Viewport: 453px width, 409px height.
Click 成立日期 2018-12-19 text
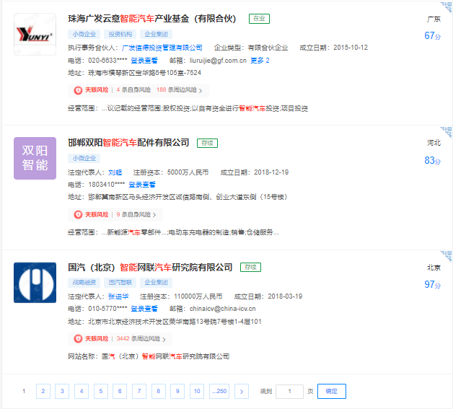(x=255, y=172)
